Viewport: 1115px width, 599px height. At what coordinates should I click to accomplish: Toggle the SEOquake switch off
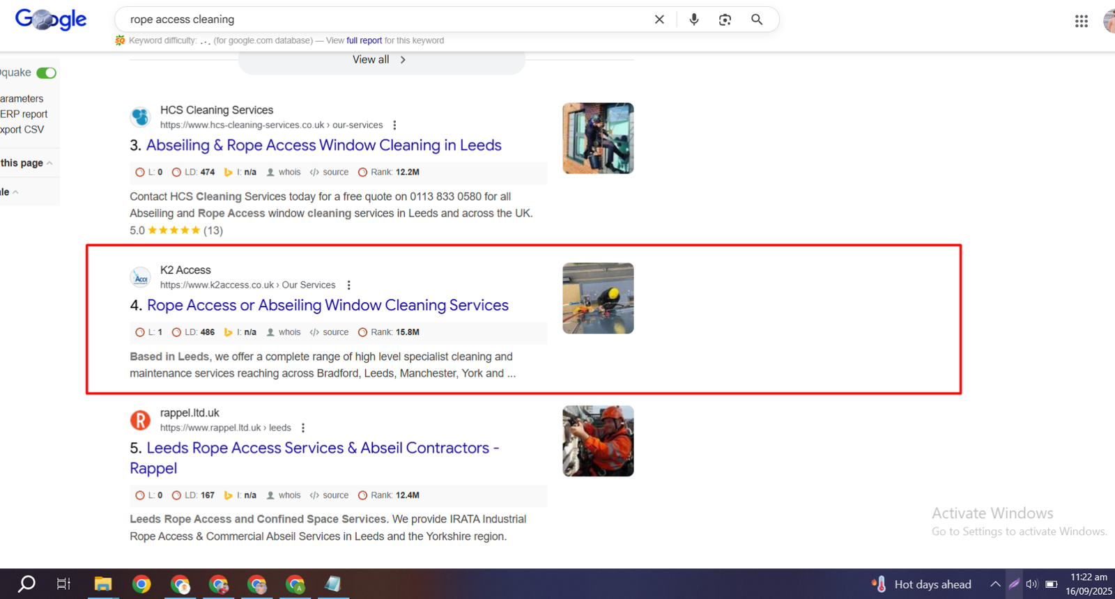46,73
